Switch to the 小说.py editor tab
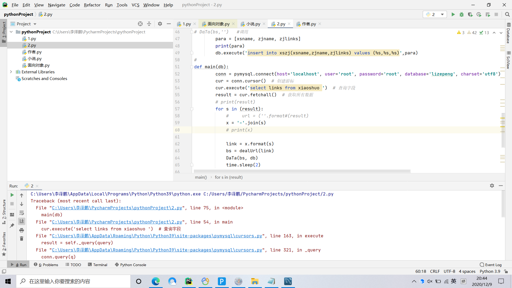 click(253, 24)
